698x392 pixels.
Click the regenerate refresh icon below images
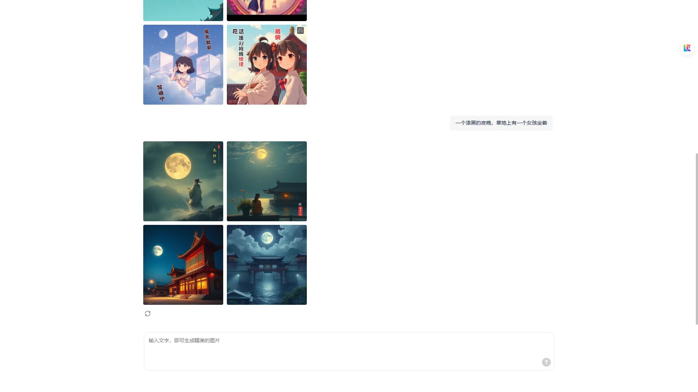(148, 314)
